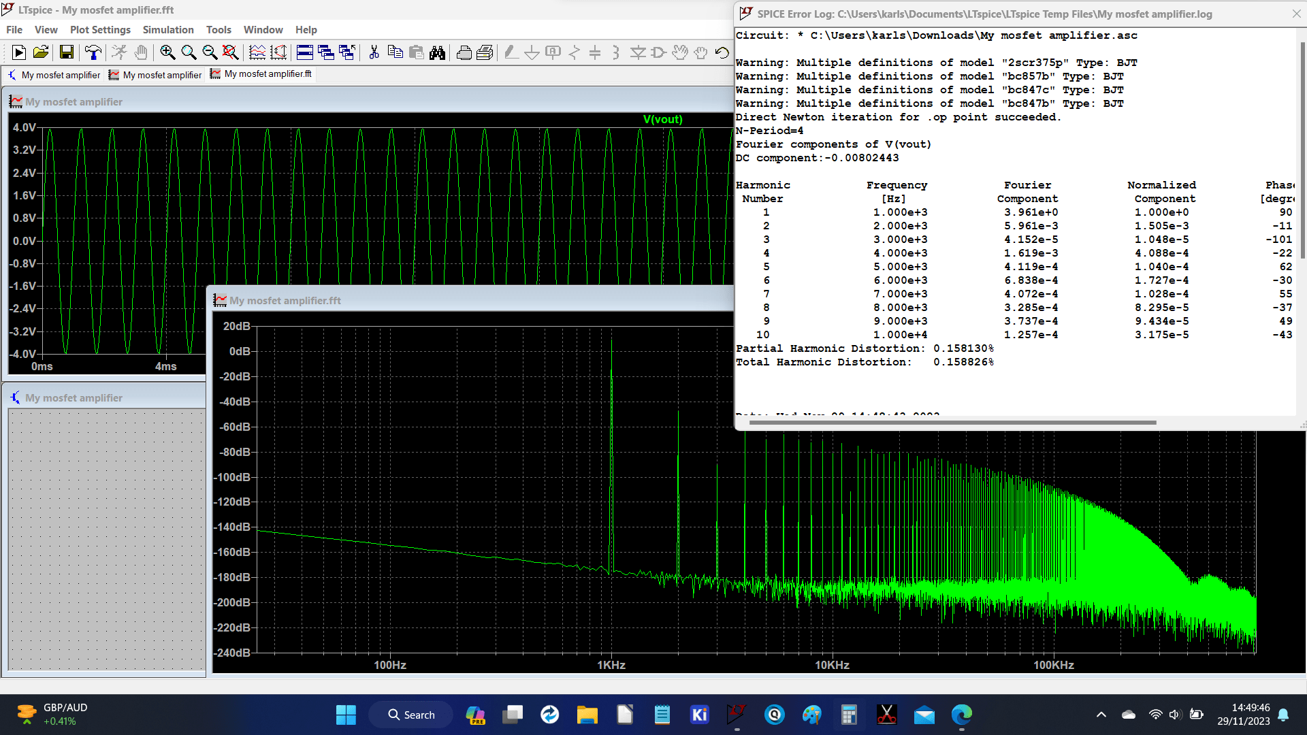Switch to My mosfet amplifier.fft tab
1307x735 pixels.
261,74
